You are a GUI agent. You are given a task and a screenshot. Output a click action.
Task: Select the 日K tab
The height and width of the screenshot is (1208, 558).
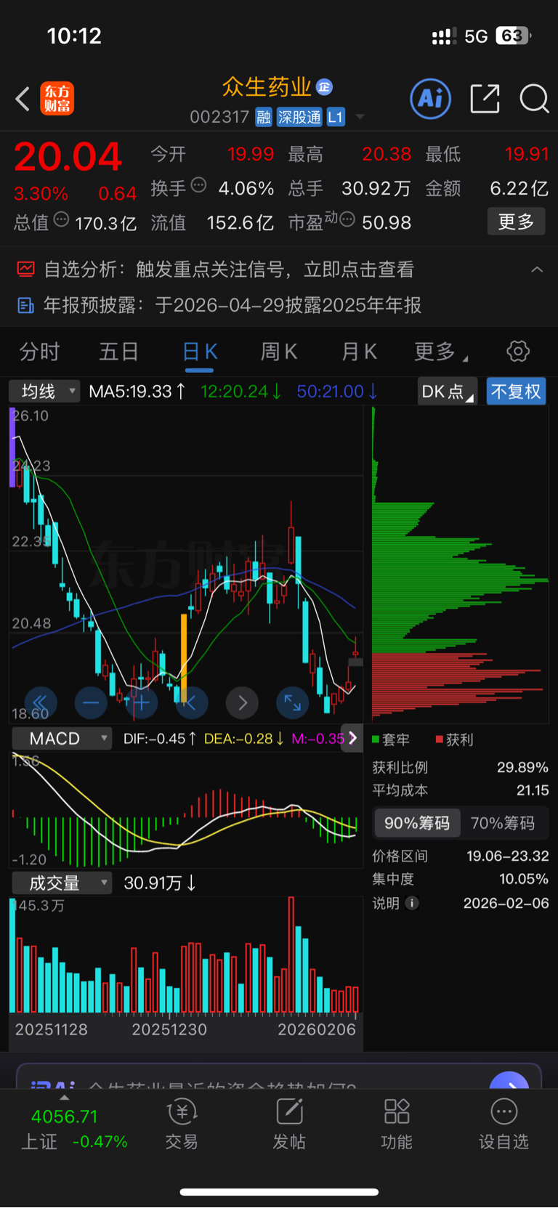click(x=200, y=352)
